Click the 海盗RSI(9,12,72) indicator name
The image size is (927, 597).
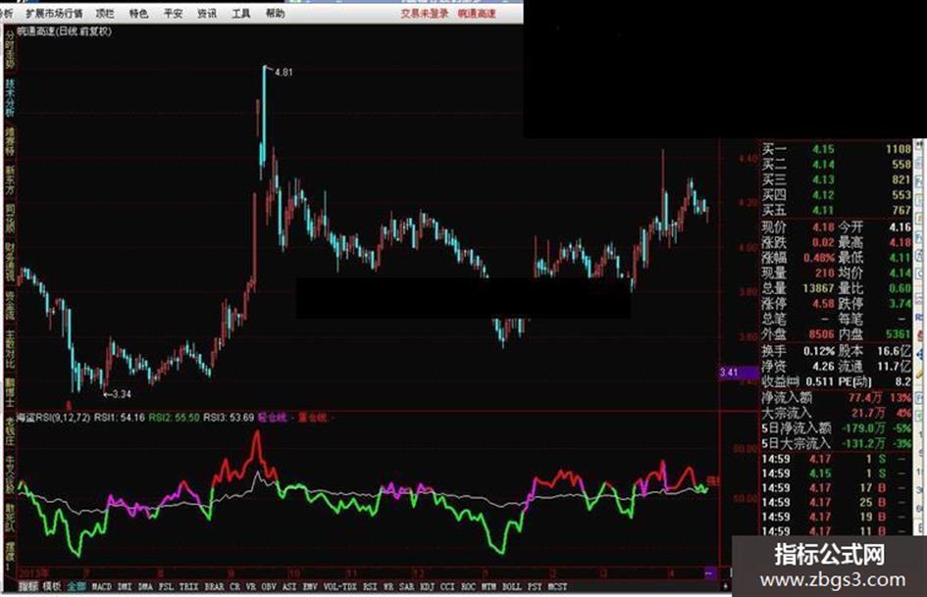(53, 418)
